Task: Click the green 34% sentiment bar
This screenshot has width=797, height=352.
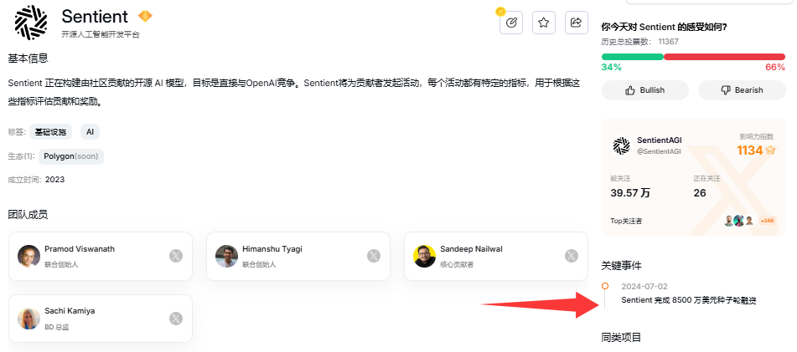Action: 632,57
